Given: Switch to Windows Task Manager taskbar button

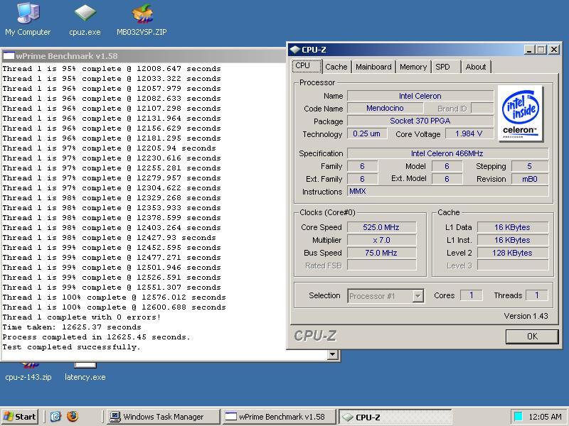Looking at the screenshot, I should [164, 417].
